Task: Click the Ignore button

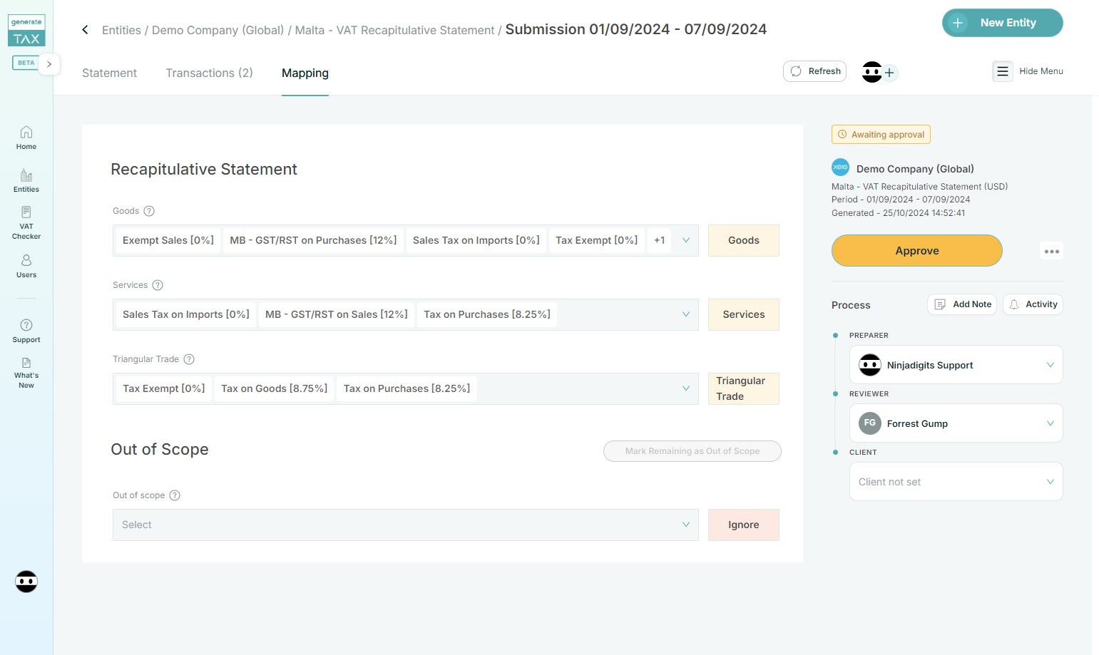Action: (743, 525)
